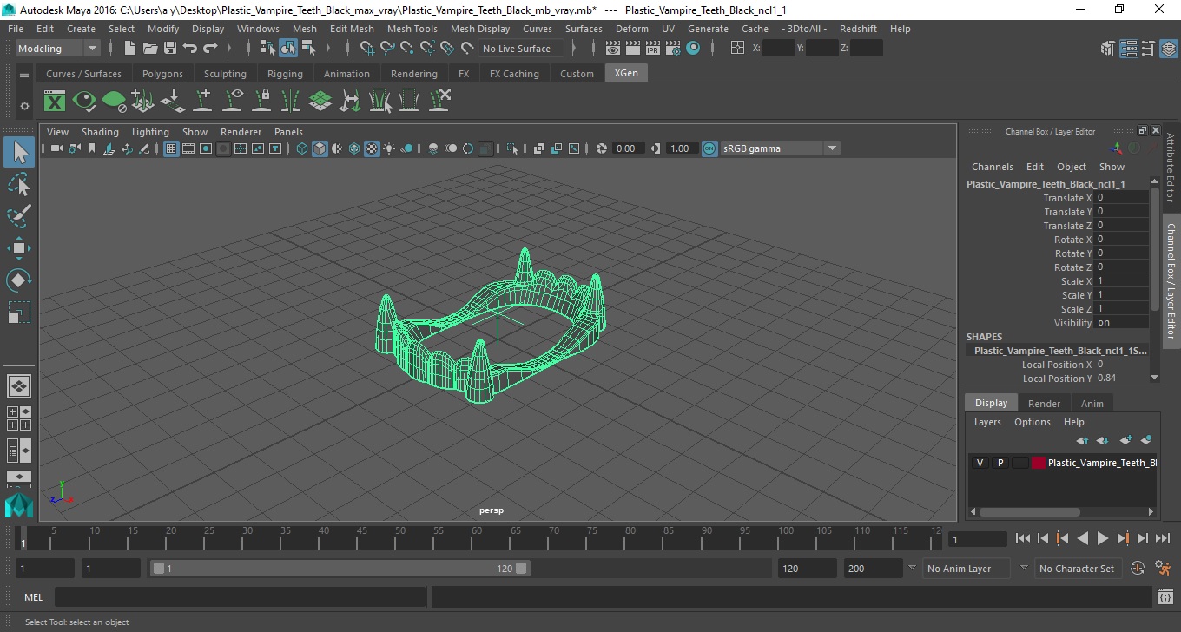Toggle auto keyframe icon

(1138, 569)
